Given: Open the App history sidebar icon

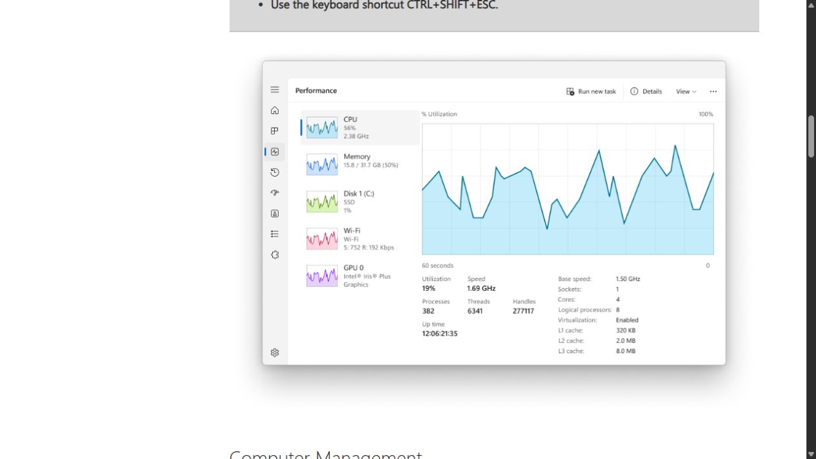Looking at the screenshot, I should coord(275,172).
